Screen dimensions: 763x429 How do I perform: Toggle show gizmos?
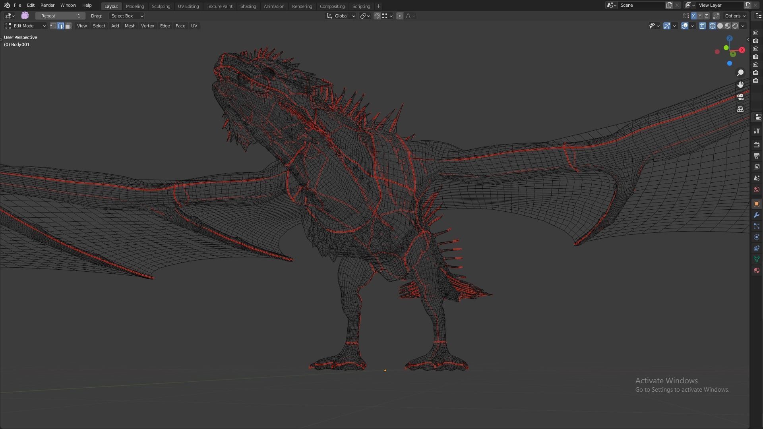coord(667,26)
